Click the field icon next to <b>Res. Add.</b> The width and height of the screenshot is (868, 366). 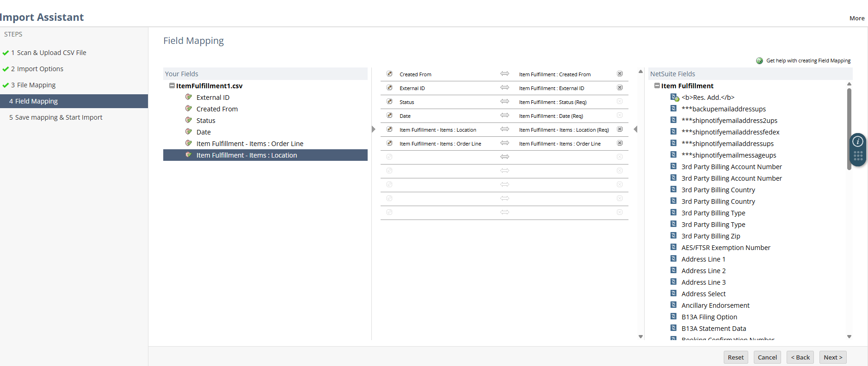tap(675, 97)
